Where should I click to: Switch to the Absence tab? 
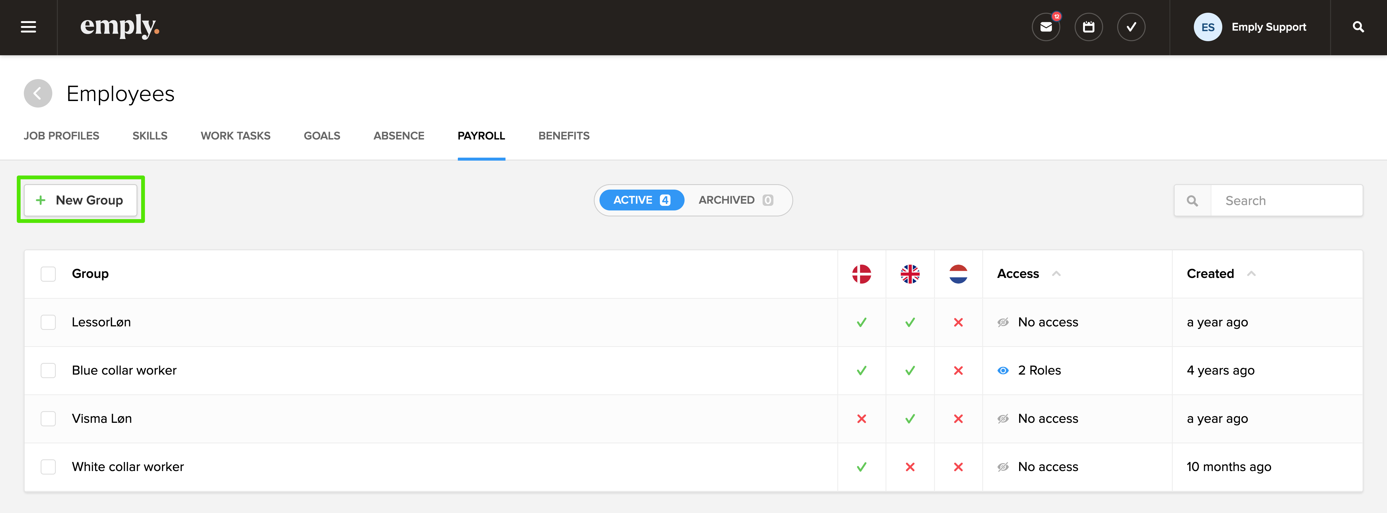point(398,136)
